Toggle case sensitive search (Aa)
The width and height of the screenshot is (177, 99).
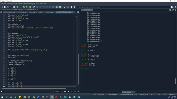click(72, 92)
